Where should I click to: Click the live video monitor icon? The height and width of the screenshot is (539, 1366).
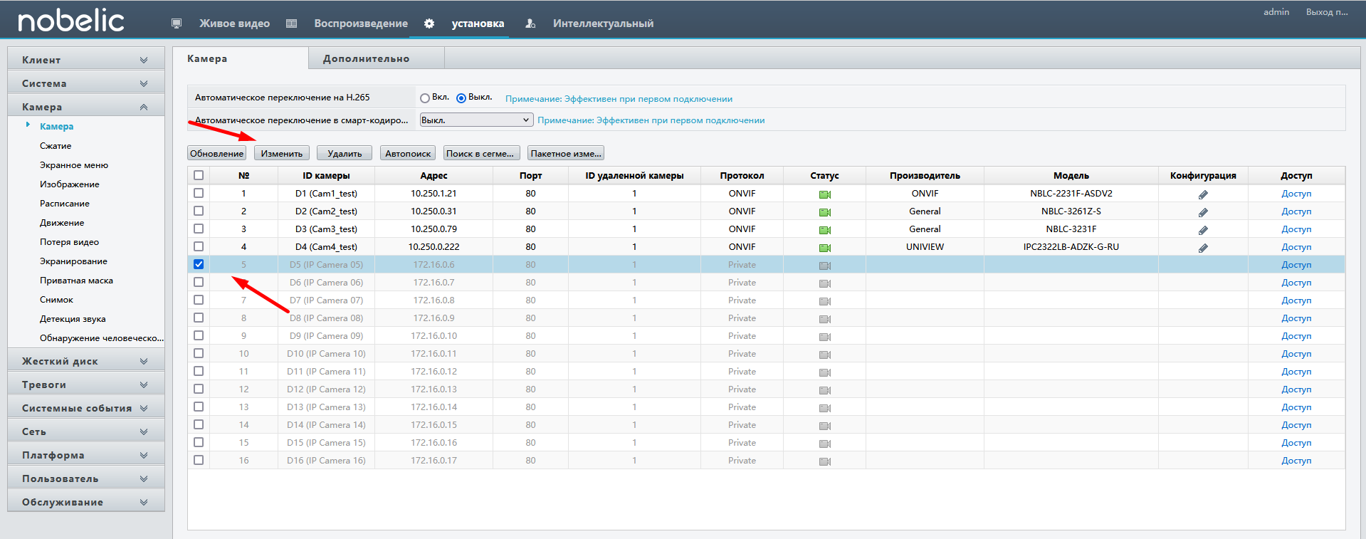point(177,23)
